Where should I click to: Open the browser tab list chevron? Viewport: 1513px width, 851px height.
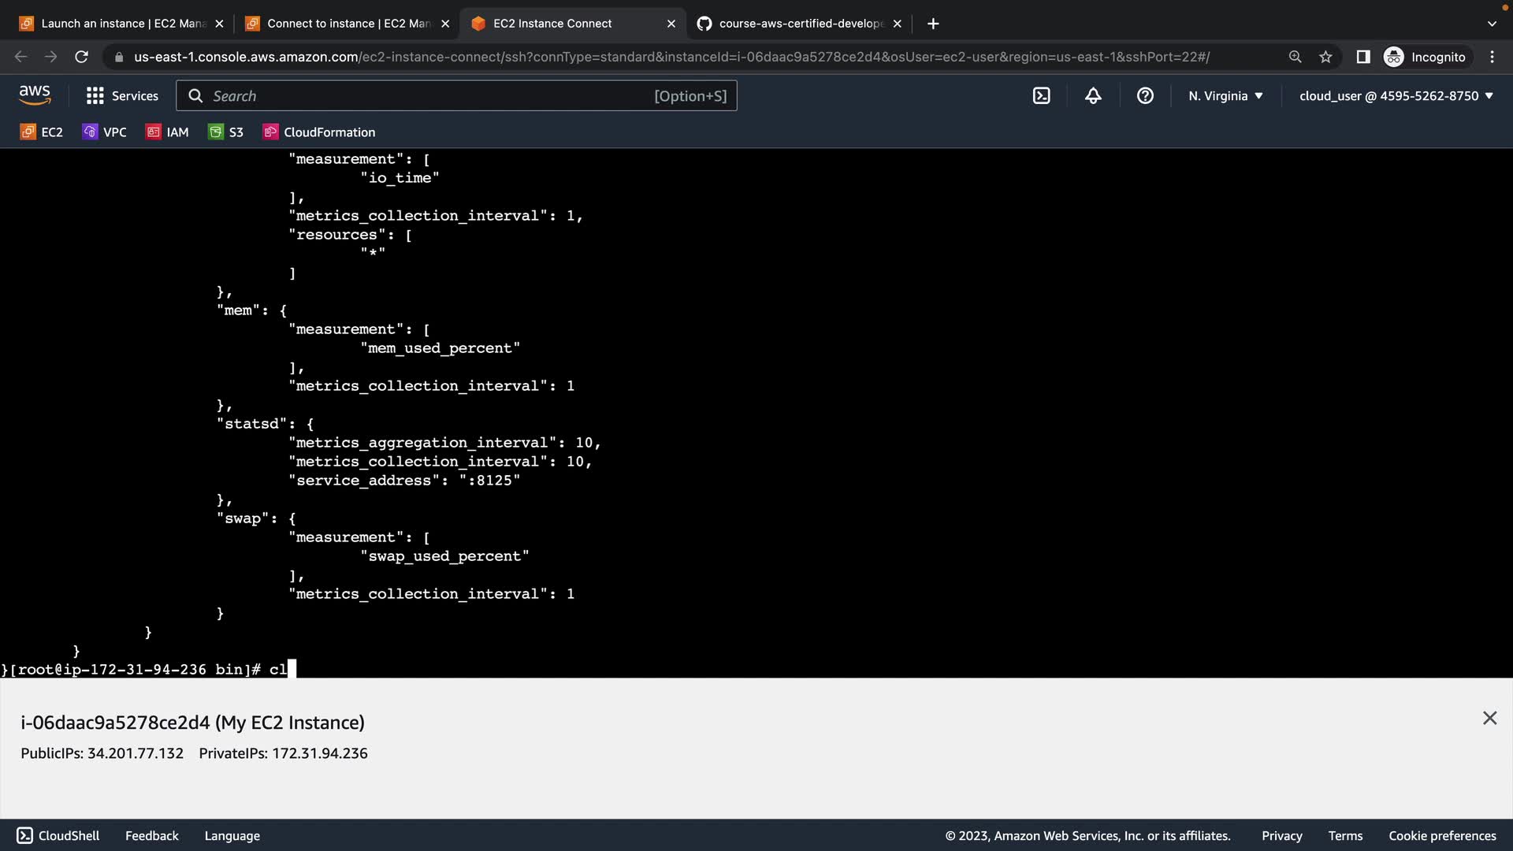[1491, 24]
